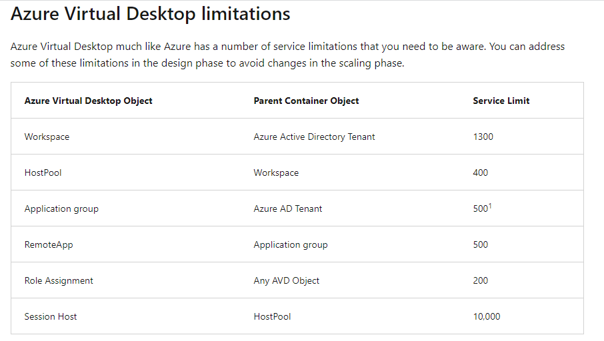Click HostPool in the Session Host row
This screenshot has height=341, width=604.
coord(273,317)
